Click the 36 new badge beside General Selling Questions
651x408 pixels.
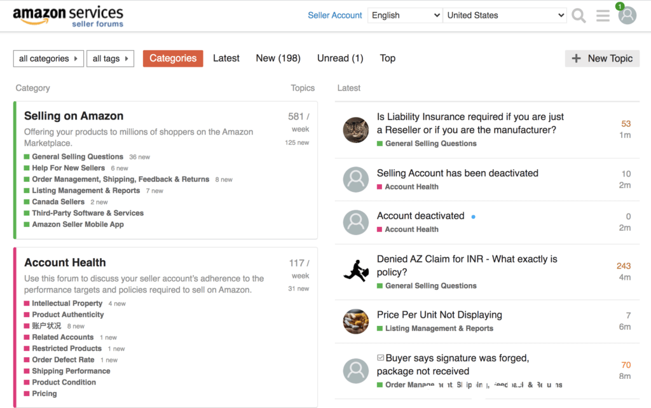pos(139,157)
